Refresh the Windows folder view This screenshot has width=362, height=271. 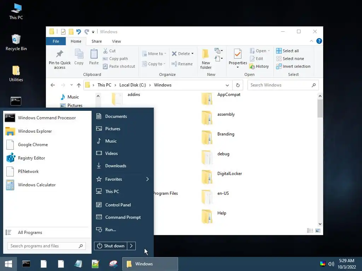coord(238,85)
